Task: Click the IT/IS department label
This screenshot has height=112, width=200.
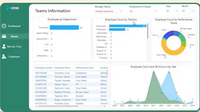Action: 47,45
